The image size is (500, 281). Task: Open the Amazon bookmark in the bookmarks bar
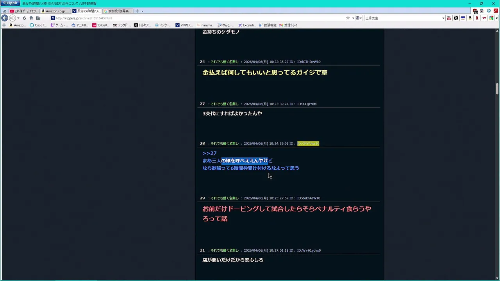tap(17, 25)
